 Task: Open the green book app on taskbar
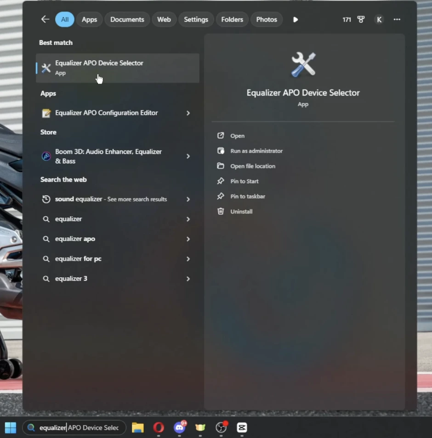(200, 427)
